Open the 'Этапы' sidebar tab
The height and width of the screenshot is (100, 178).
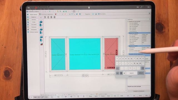(x=33, y=22)
